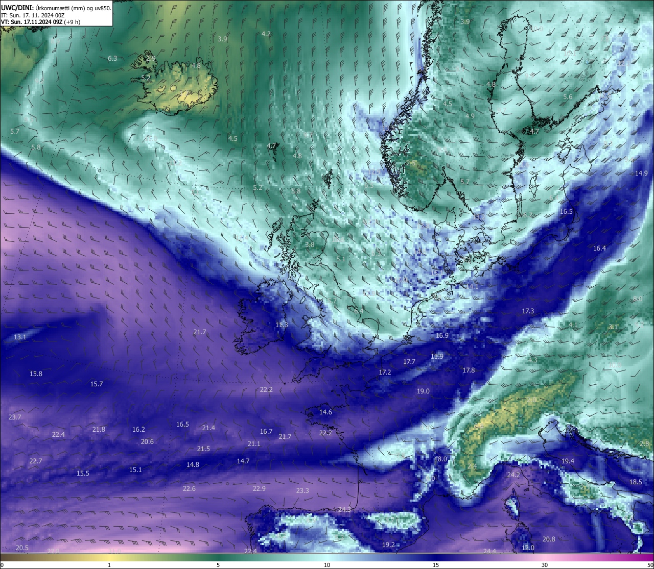
Task: Click the 19.2 value label
Action: pyautogui.click(x=388, y=545)
